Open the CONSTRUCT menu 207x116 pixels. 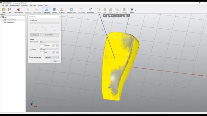coord(25,6)
